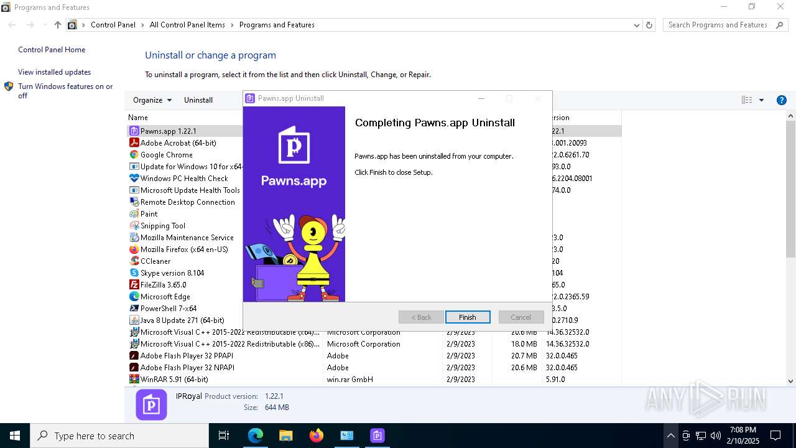Image resolution: width=796 pixels, height=448 pixels.
Task: Expand the view options dropdown arrow
Action: click(761, 100)
